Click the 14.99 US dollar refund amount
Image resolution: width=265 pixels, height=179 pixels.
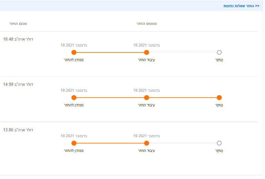point(18,85)
